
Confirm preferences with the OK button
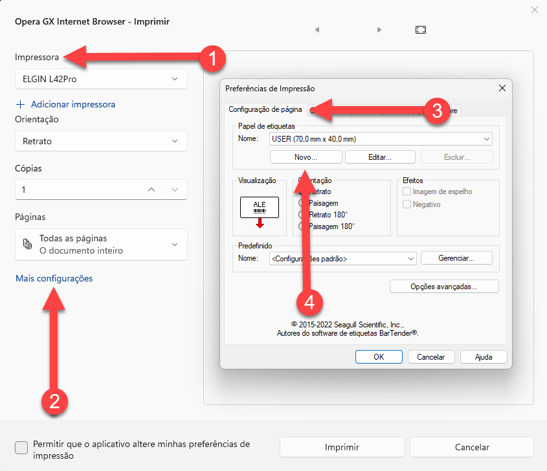coord(379,357)
